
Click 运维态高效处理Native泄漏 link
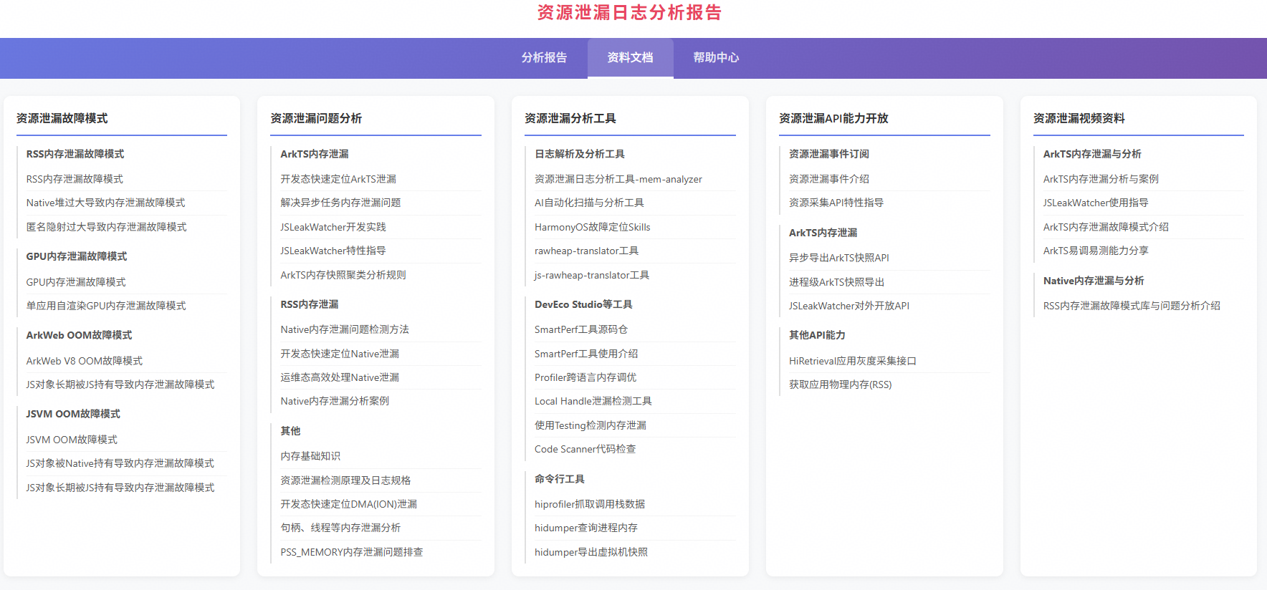tap(340, 377)
